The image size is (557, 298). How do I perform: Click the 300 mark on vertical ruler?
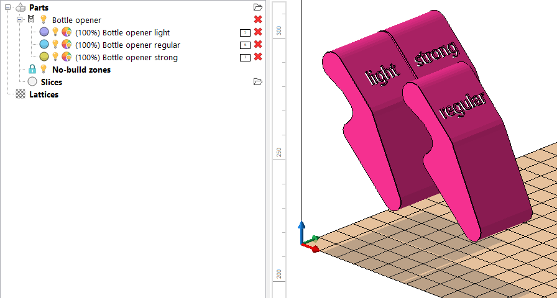[x=279, y=31]
